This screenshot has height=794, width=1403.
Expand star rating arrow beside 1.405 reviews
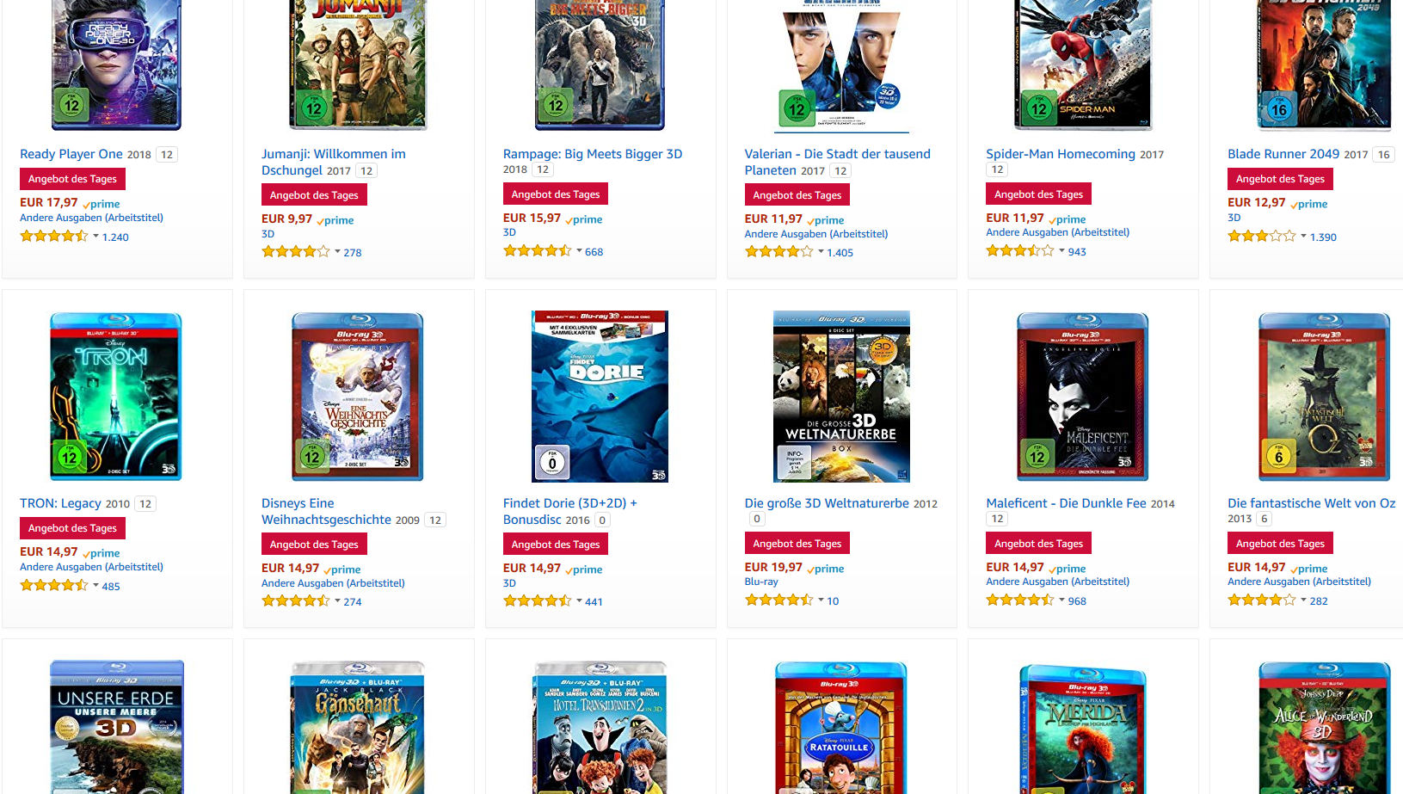click(821, 252)
